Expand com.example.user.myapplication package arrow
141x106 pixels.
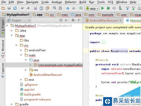(30, 65)
